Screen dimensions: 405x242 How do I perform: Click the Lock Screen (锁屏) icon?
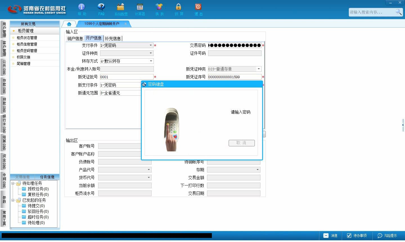pyautogui.click(x=179, y=9)
